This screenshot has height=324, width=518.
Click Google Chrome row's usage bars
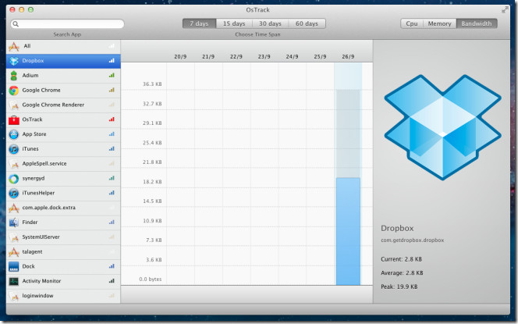(112, 90)
